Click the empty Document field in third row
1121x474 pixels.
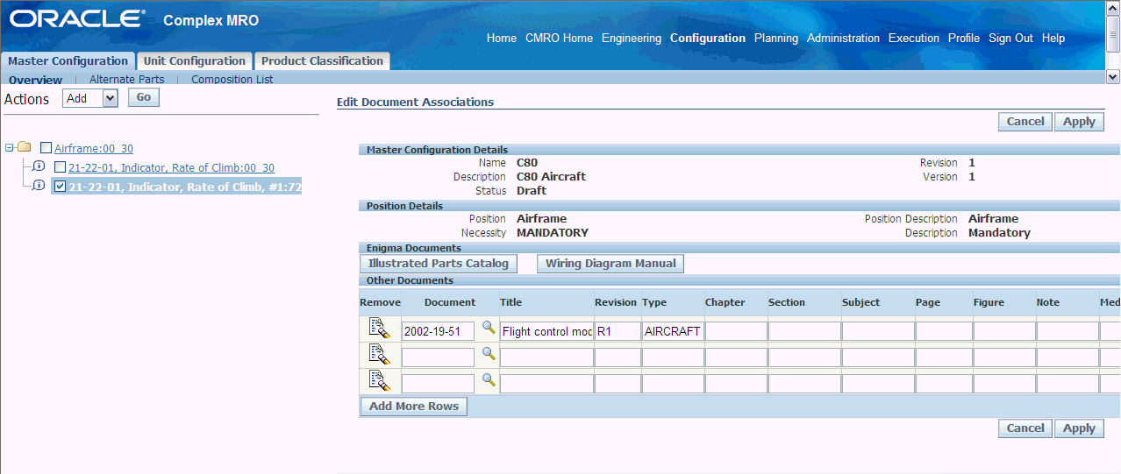[438, 383]
